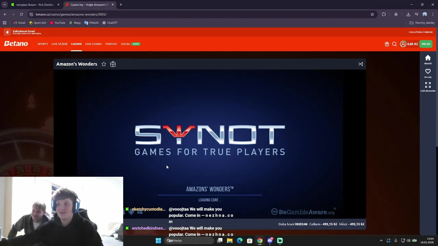Image resolution: width=438 pixels, height=246 pixels.
Task: Open Chrome profile avatar
Action: (x=425, y=14)
